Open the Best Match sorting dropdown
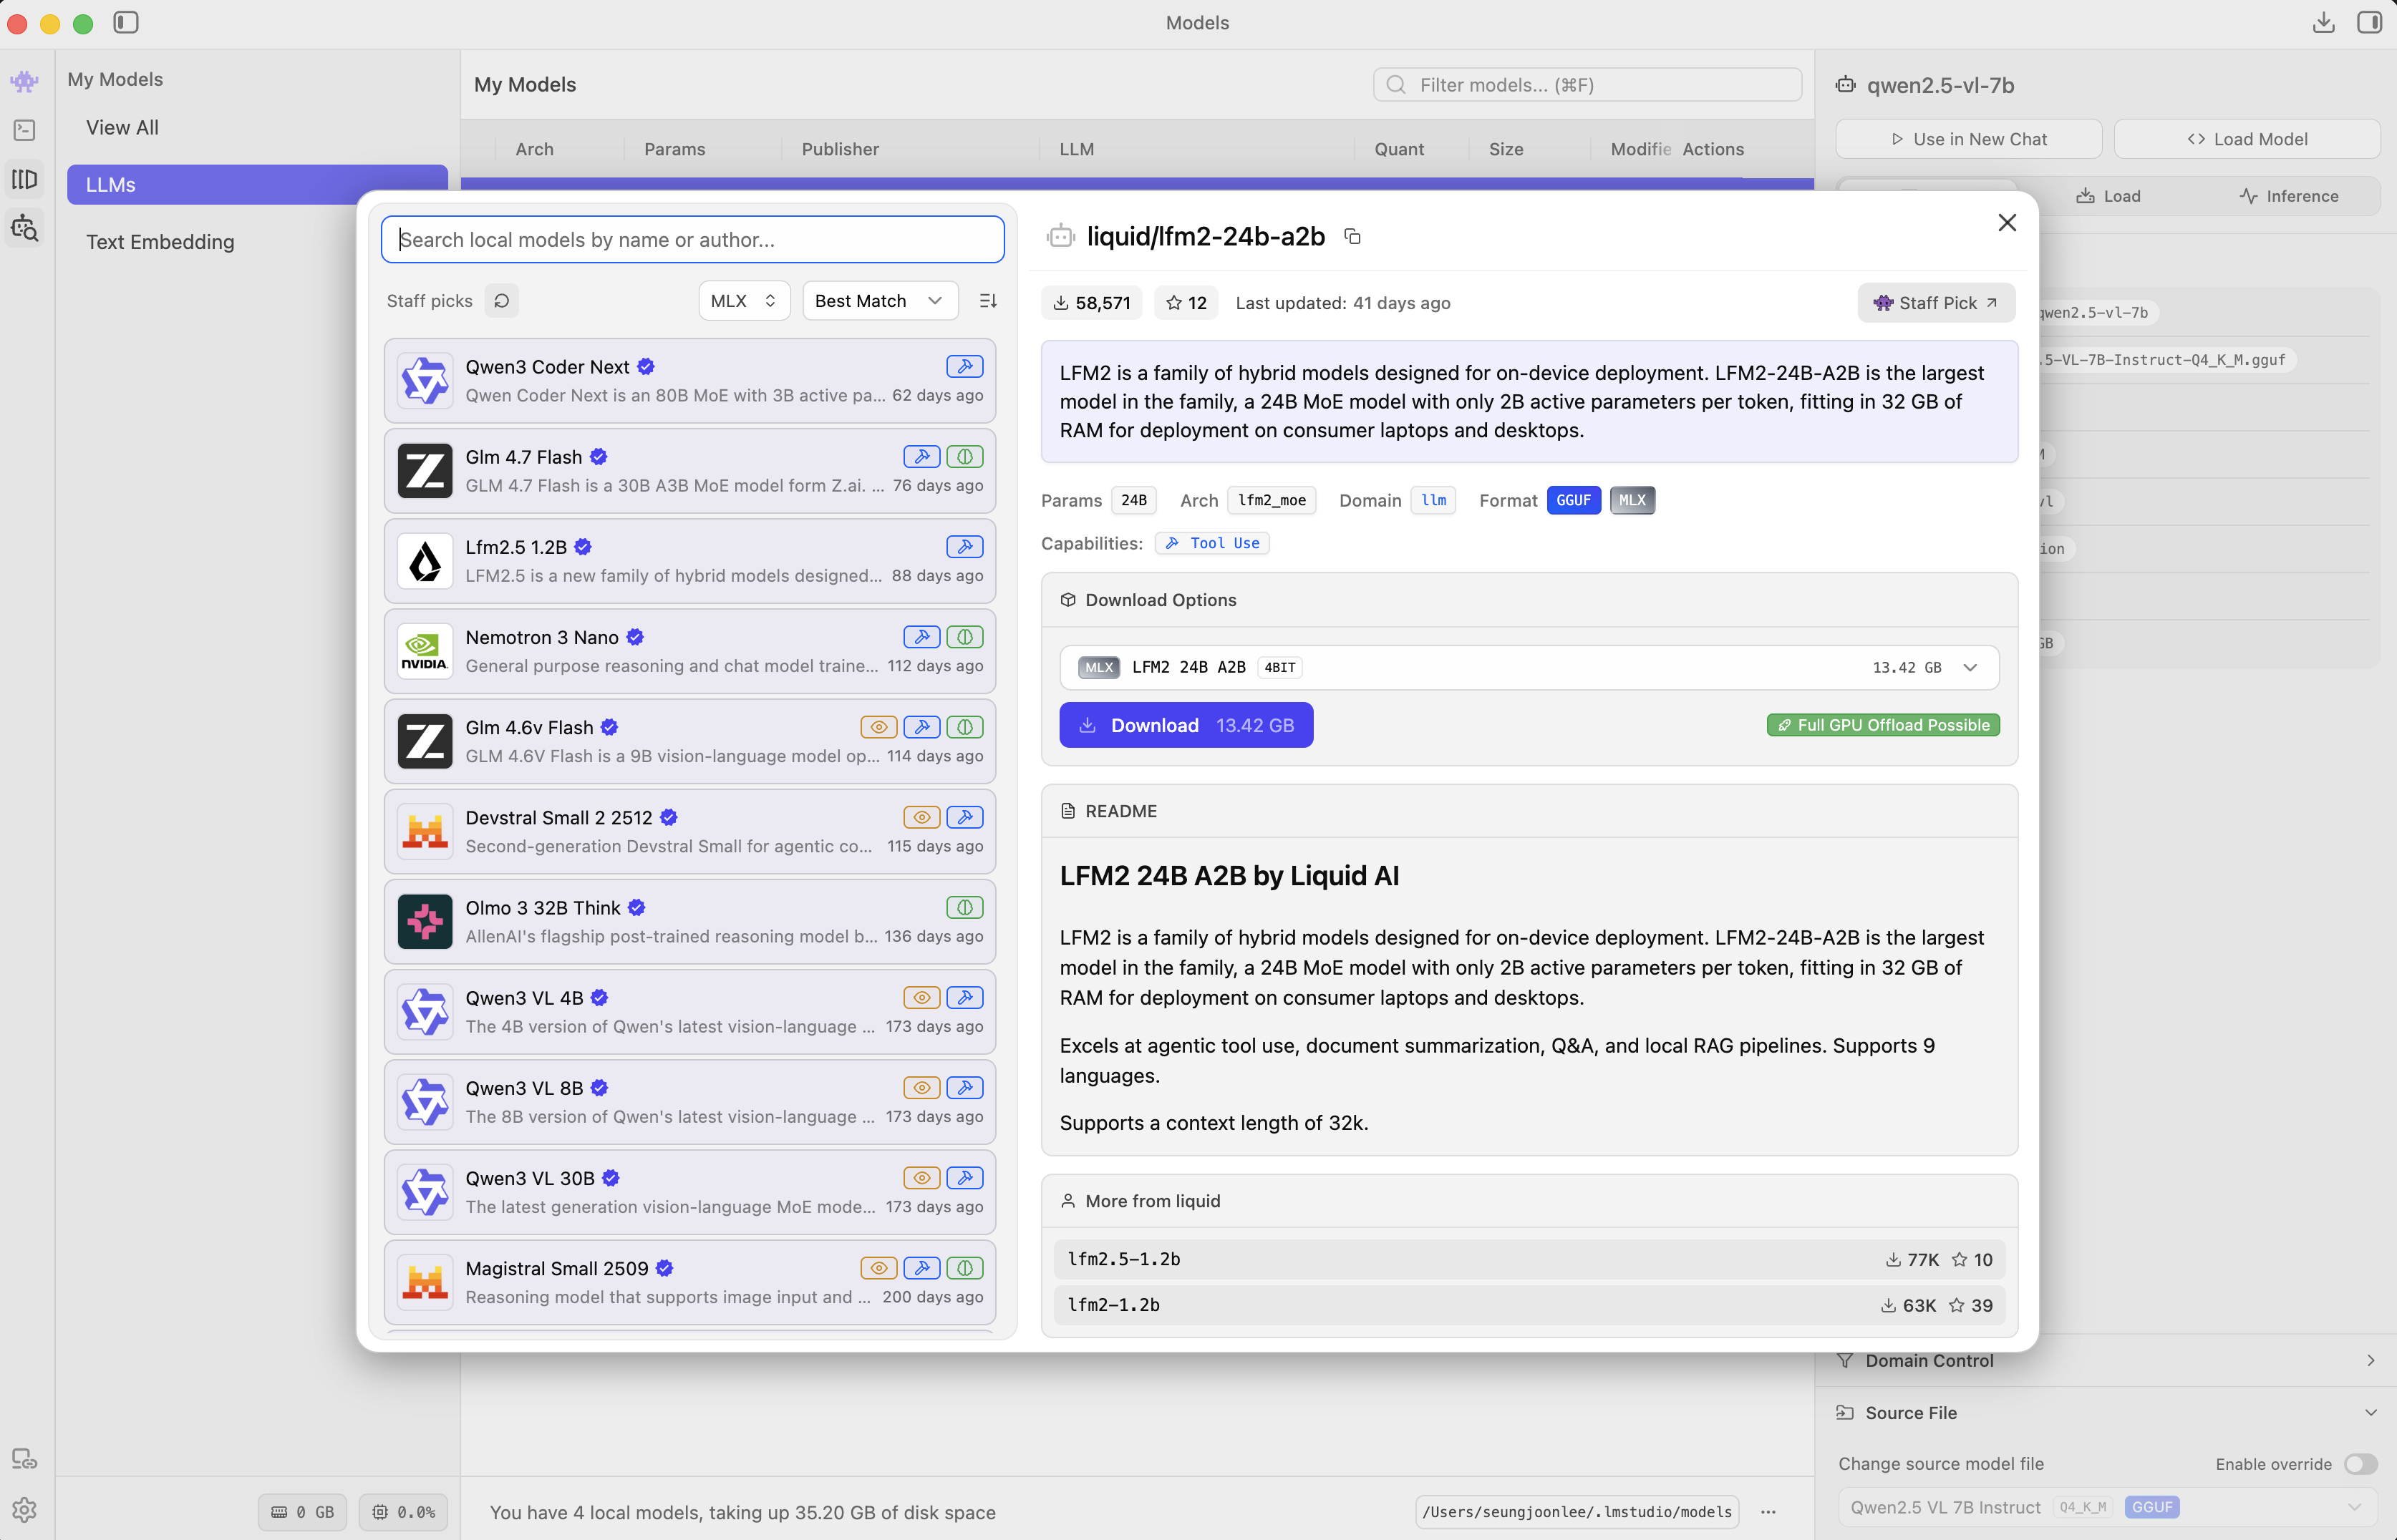Viewport: 2397px width, 1540px height. (x=878, y=300)
